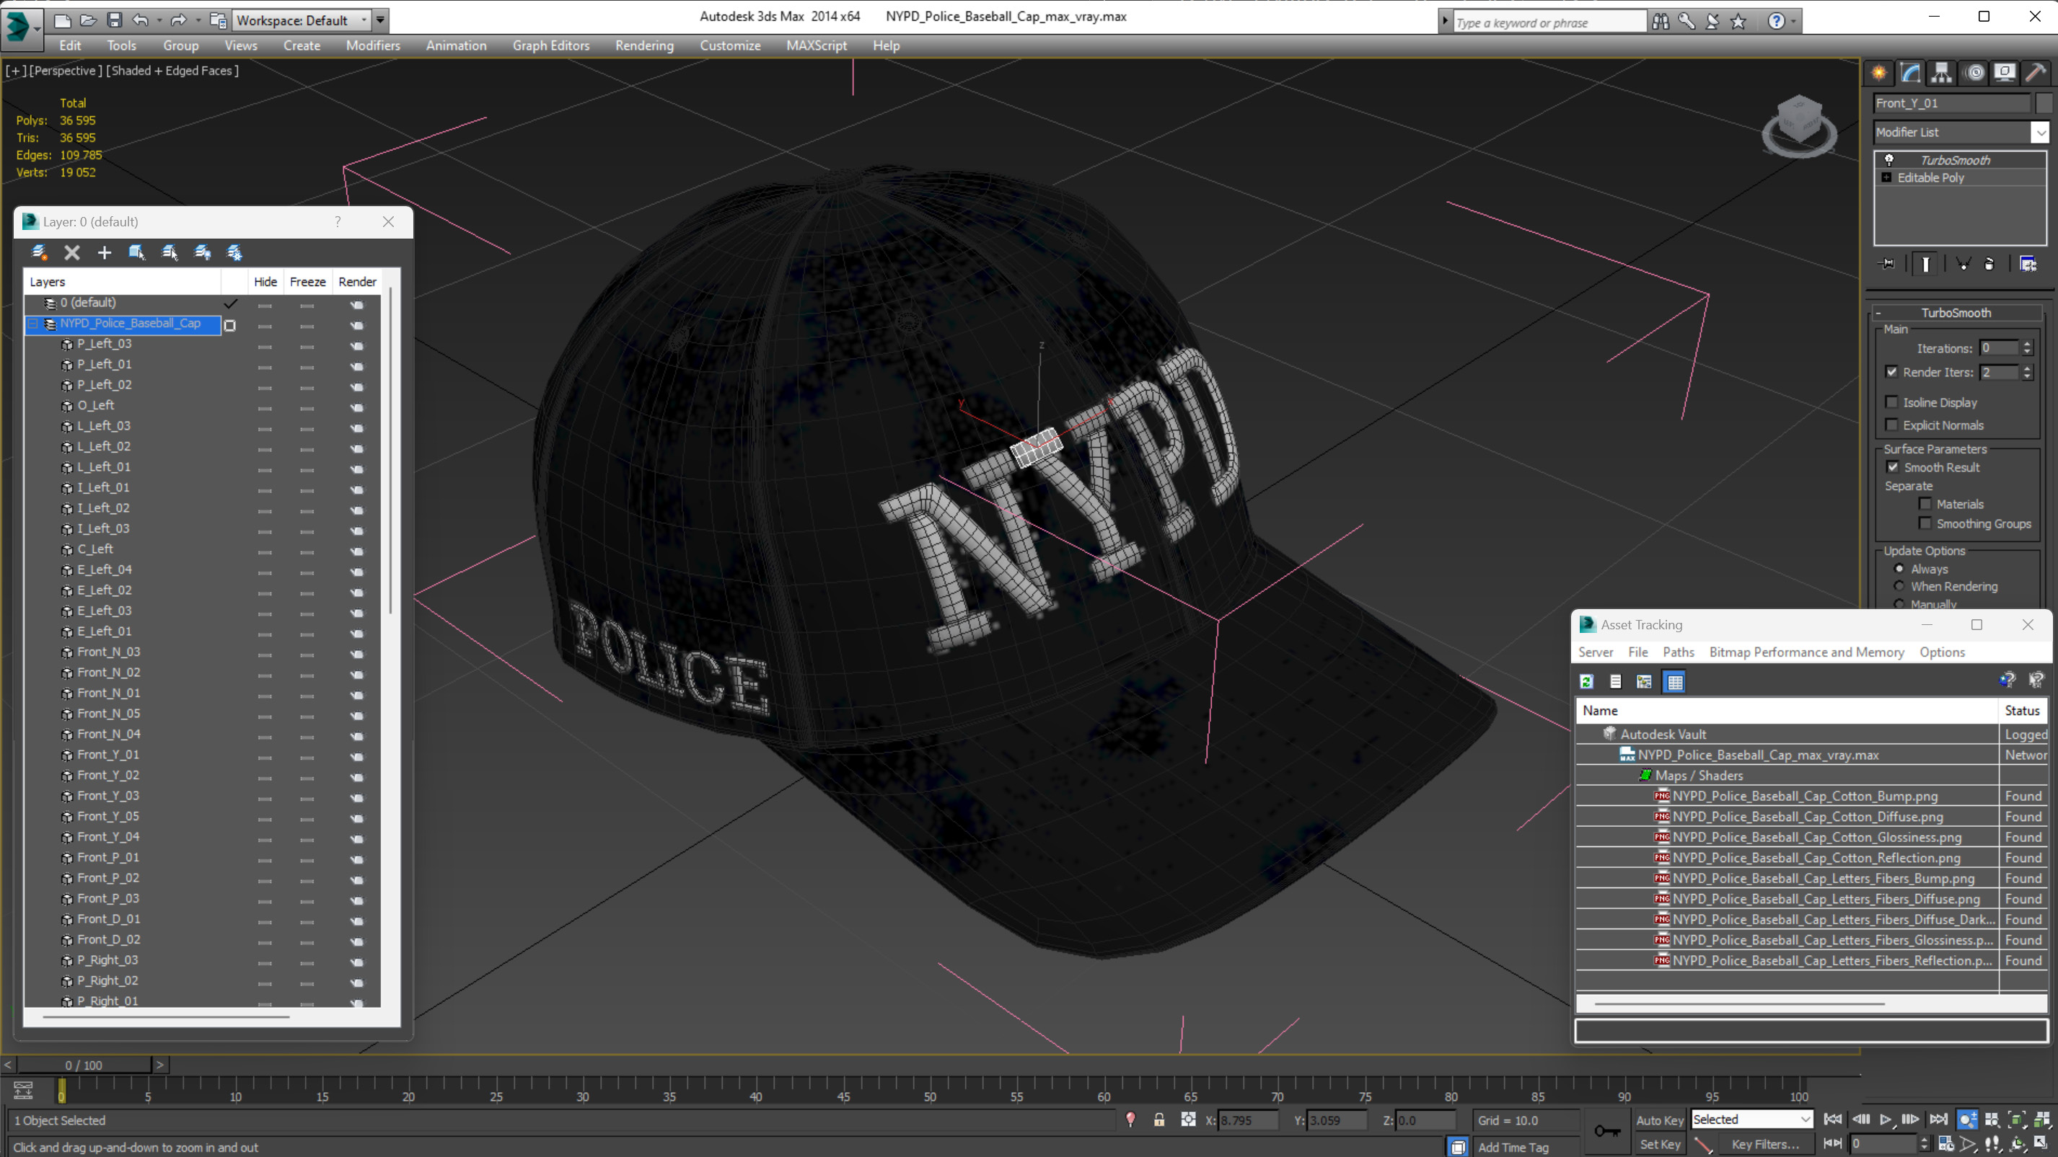Click the time slider 0 / 100 handle
2058x1157 pixels.
tap(84, 1065)
